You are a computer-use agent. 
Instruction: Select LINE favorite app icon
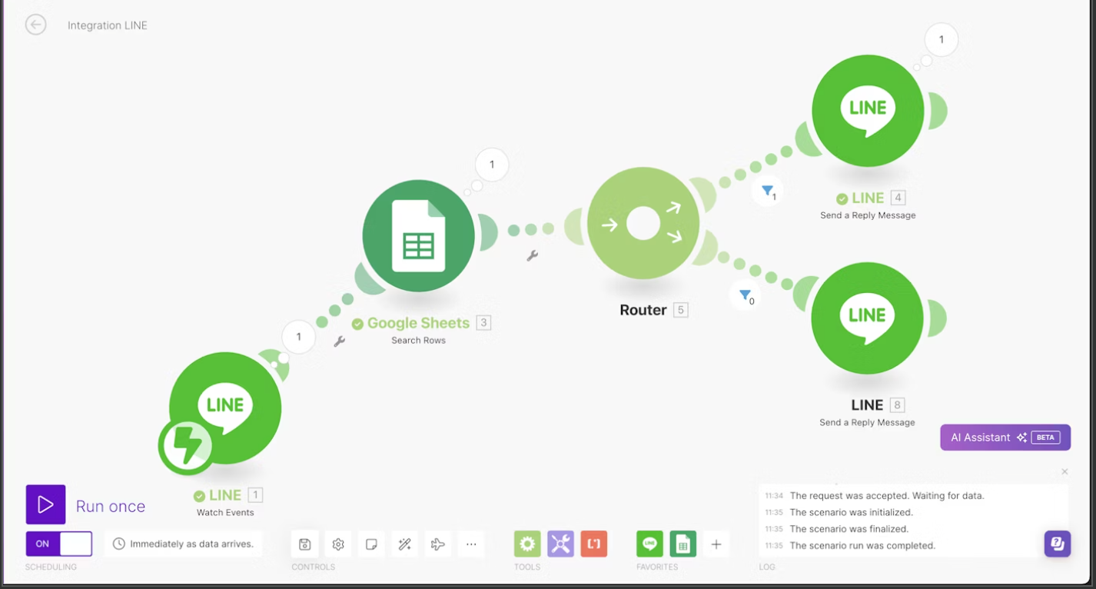(x=650, y=544)
